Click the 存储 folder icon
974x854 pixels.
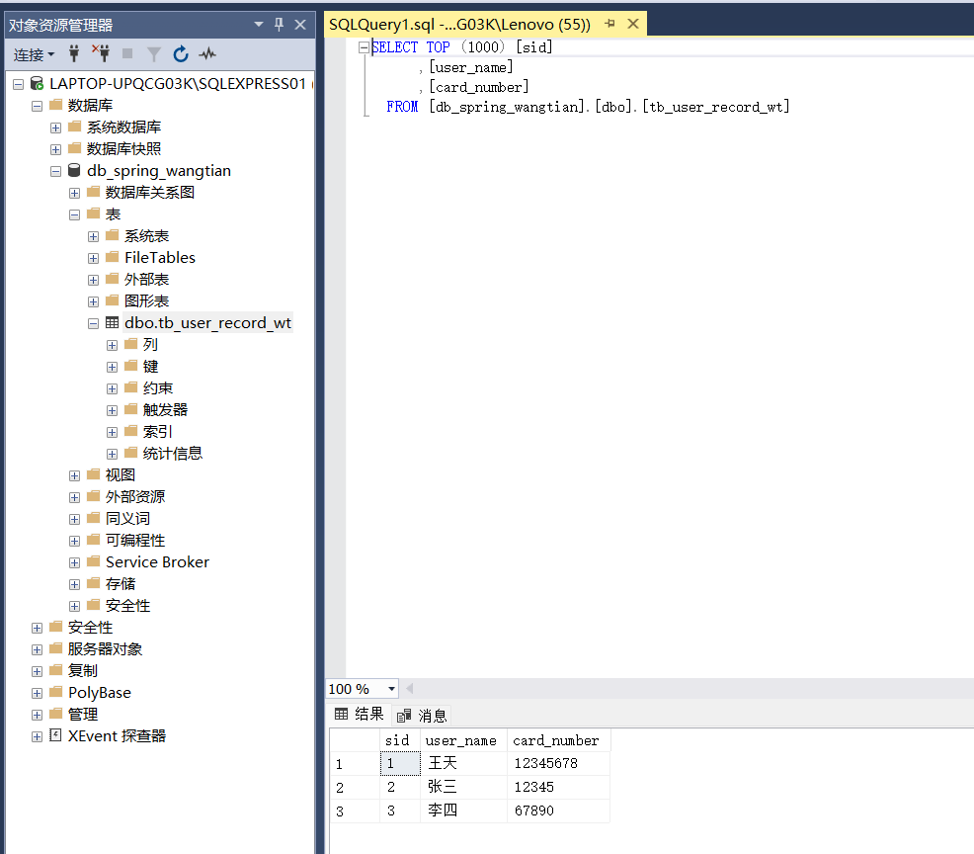point(94,583)
